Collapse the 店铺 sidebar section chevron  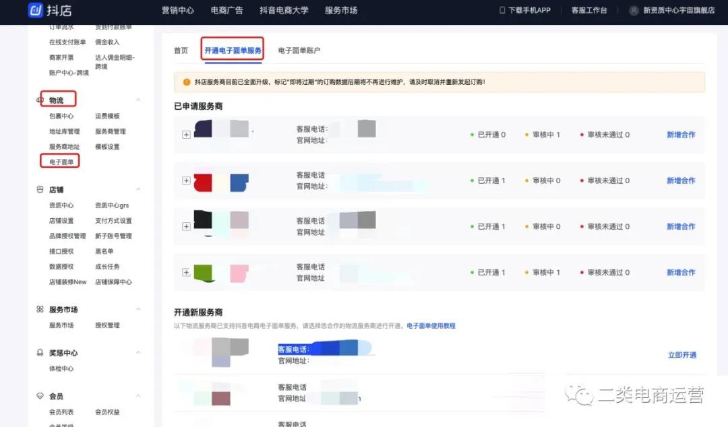[x=138, y=190]
